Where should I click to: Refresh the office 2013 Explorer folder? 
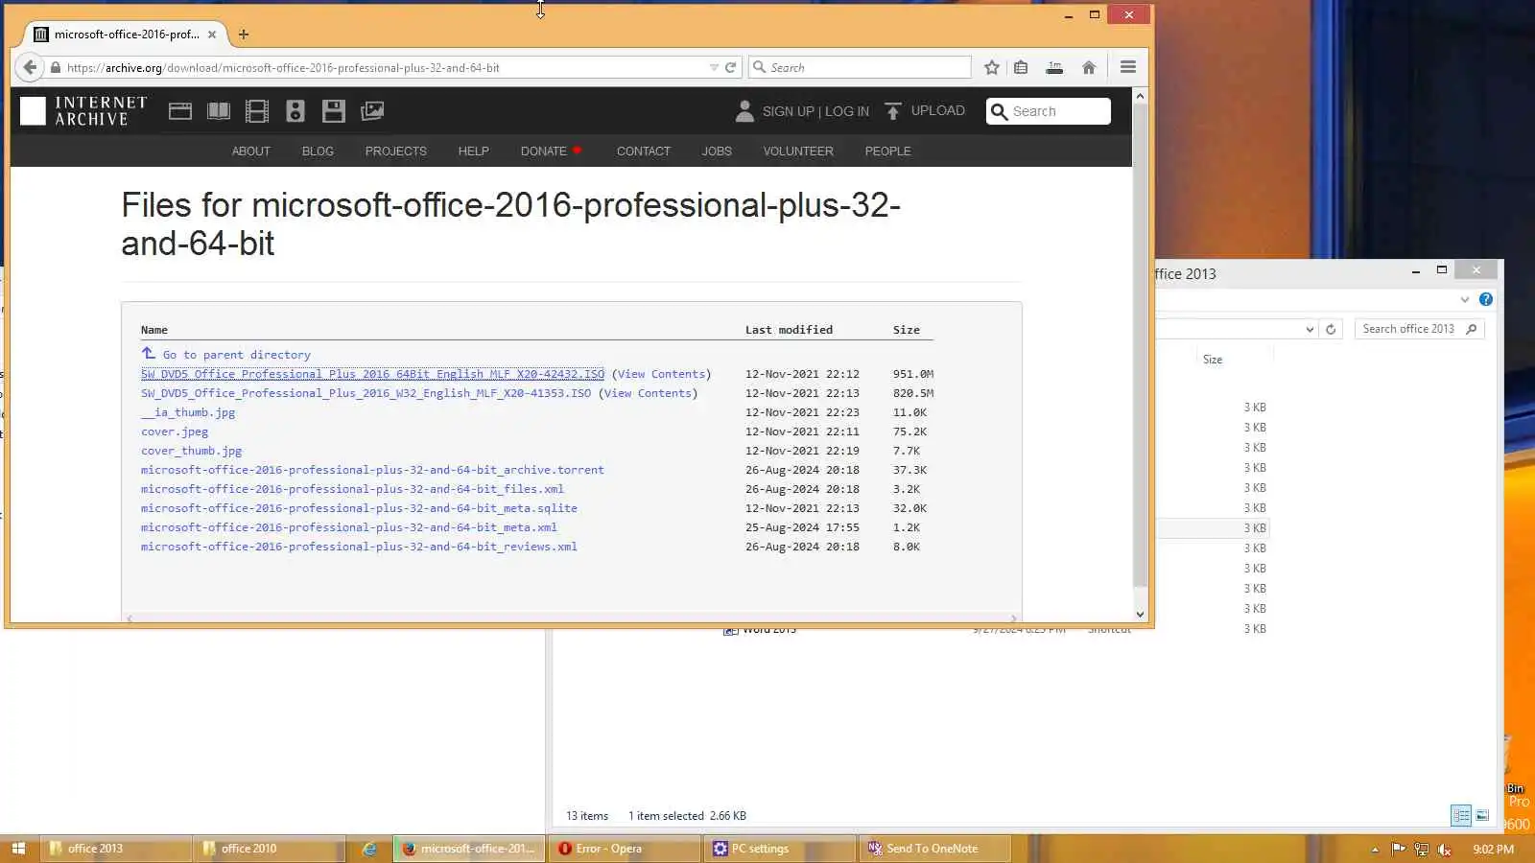1331,329
